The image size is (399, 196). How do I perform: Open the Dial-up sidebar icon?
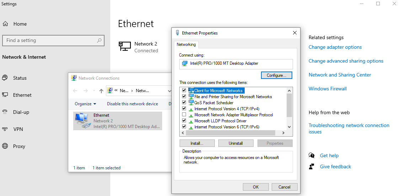pos(5,112)
